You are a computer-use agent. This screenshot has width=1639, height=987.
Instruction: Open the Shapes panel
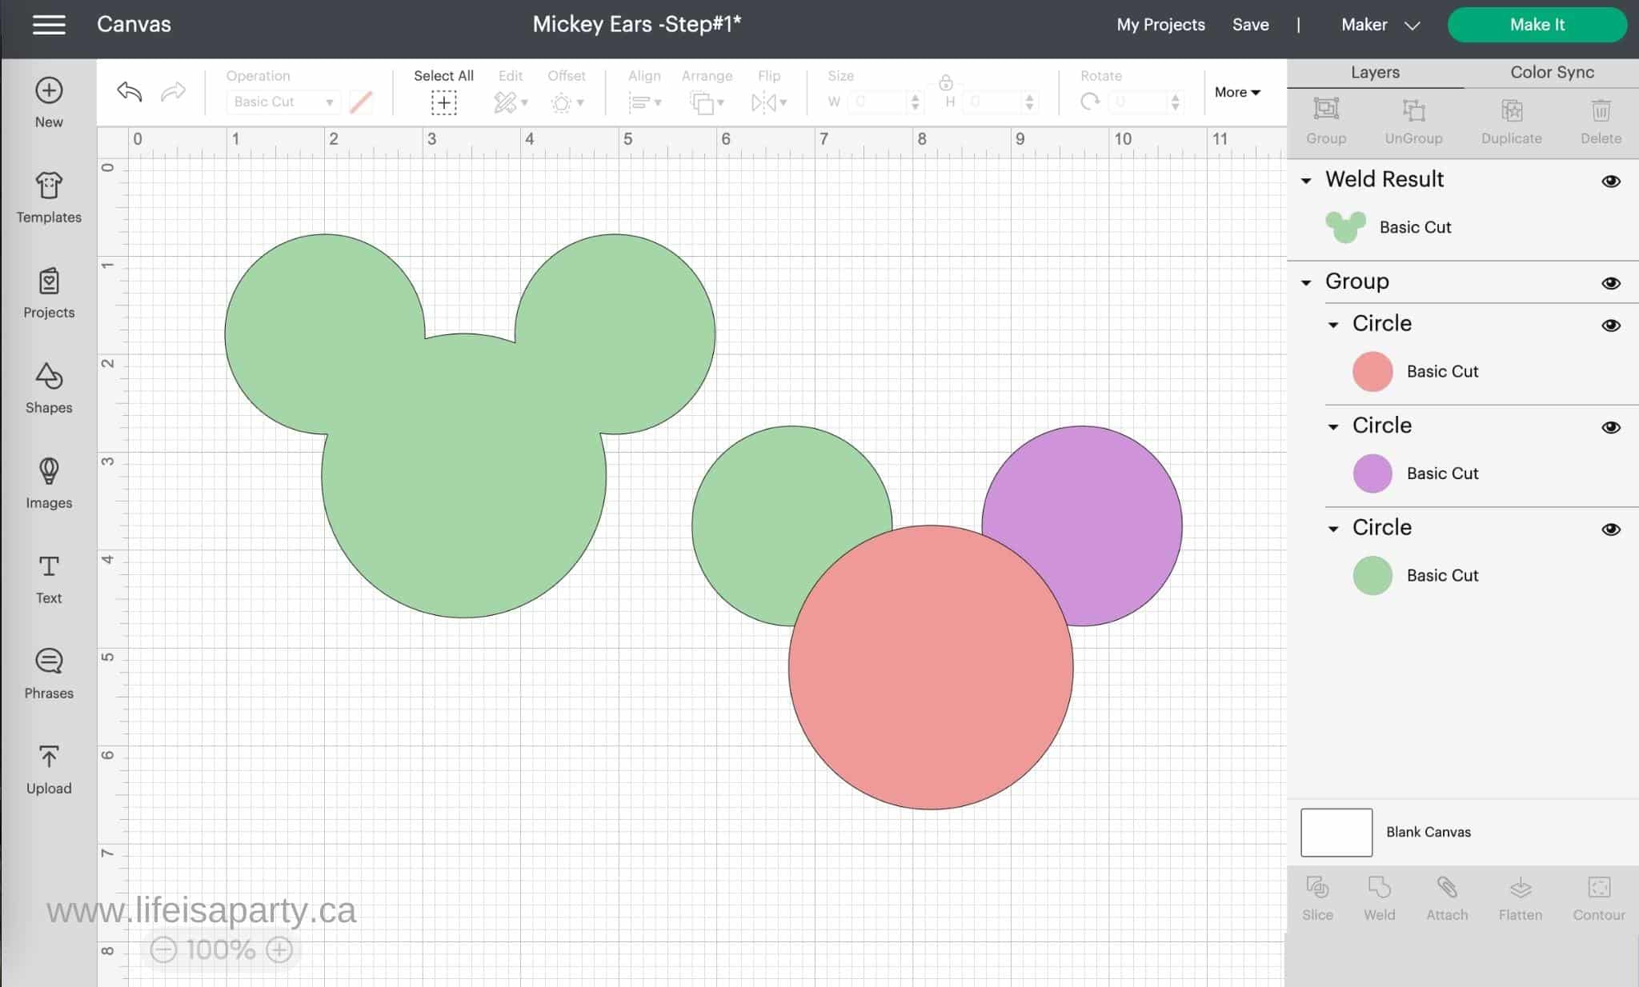pos(49,389)
